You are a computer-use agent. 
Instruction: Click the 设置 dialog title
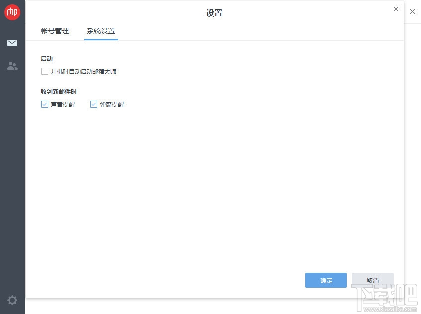pyautogui.click(x=214, y=13)
